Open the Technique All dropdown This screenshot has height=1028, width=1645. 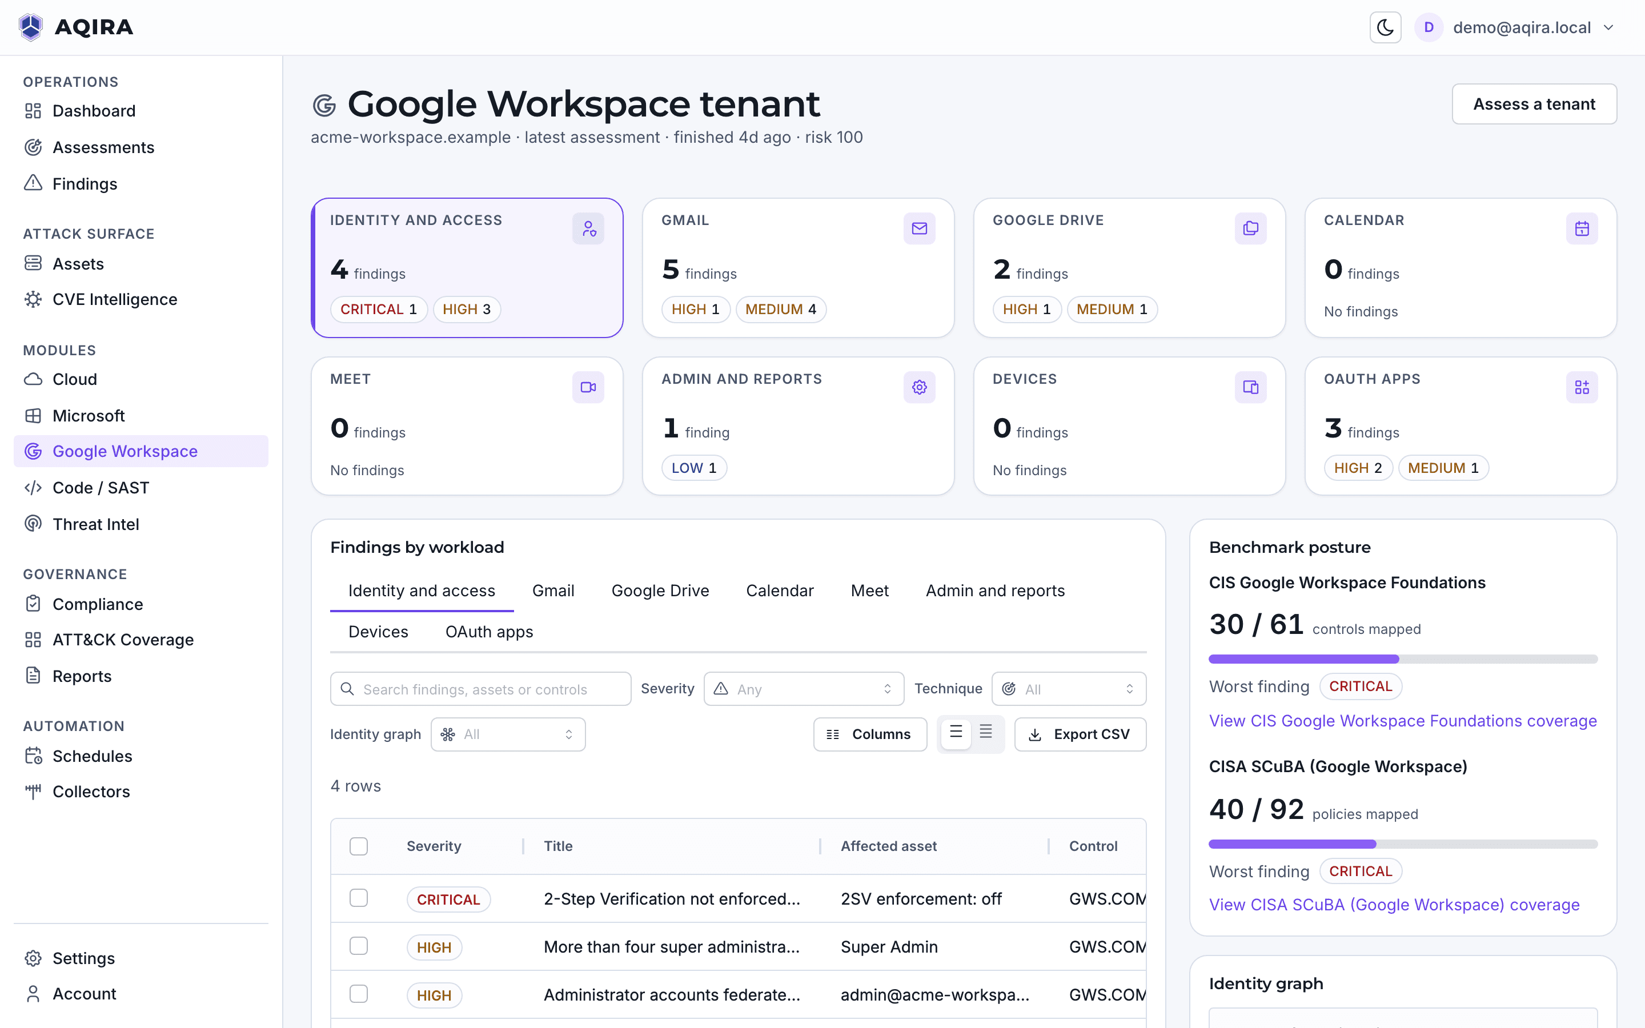point(1069,689)
